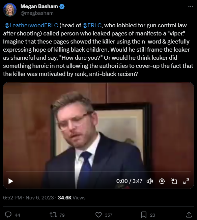Mute the video volume
The height and width of the screenshot is (220, 197).
[150, 181]
